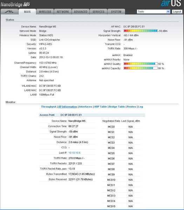Go to the ADVANCED tab
Viewport: 184px width, 210px height.
coord(81,12)
